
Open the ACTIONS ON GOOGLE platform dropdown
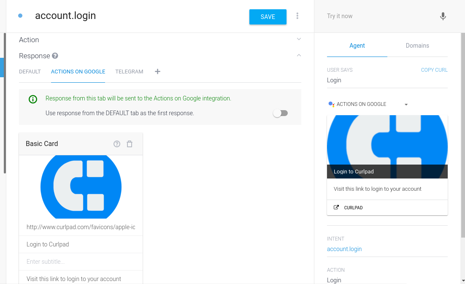(x=406, y=104)
